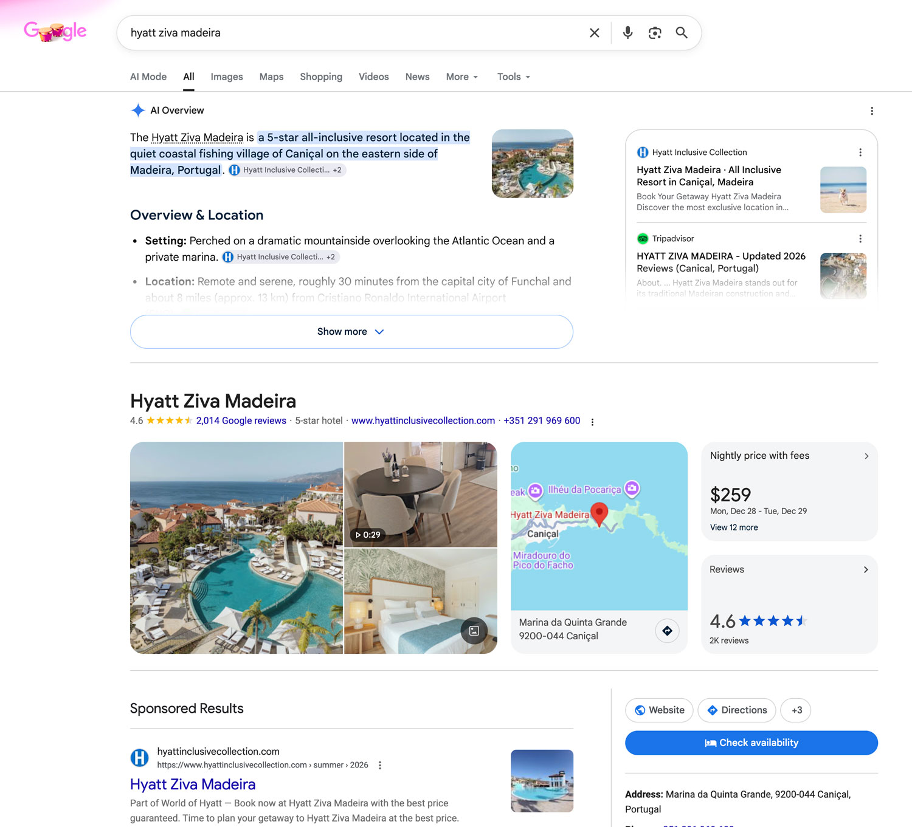Call the phone number +351 291 969 600
This screenshot has height=827, width=912.
coord(542,420)
